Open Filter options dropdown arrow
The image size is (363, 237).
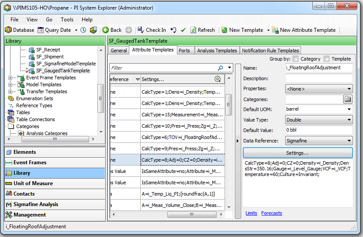click(229, 68)
